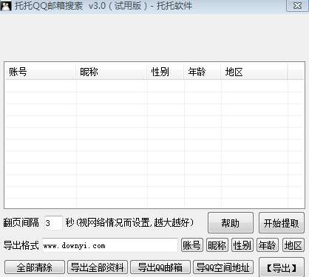Click the 地区 column header

coord(254,72)
